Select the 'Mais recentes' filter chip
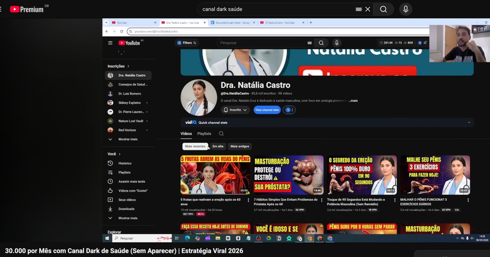490x257 pixels. (x=195, y=146)
